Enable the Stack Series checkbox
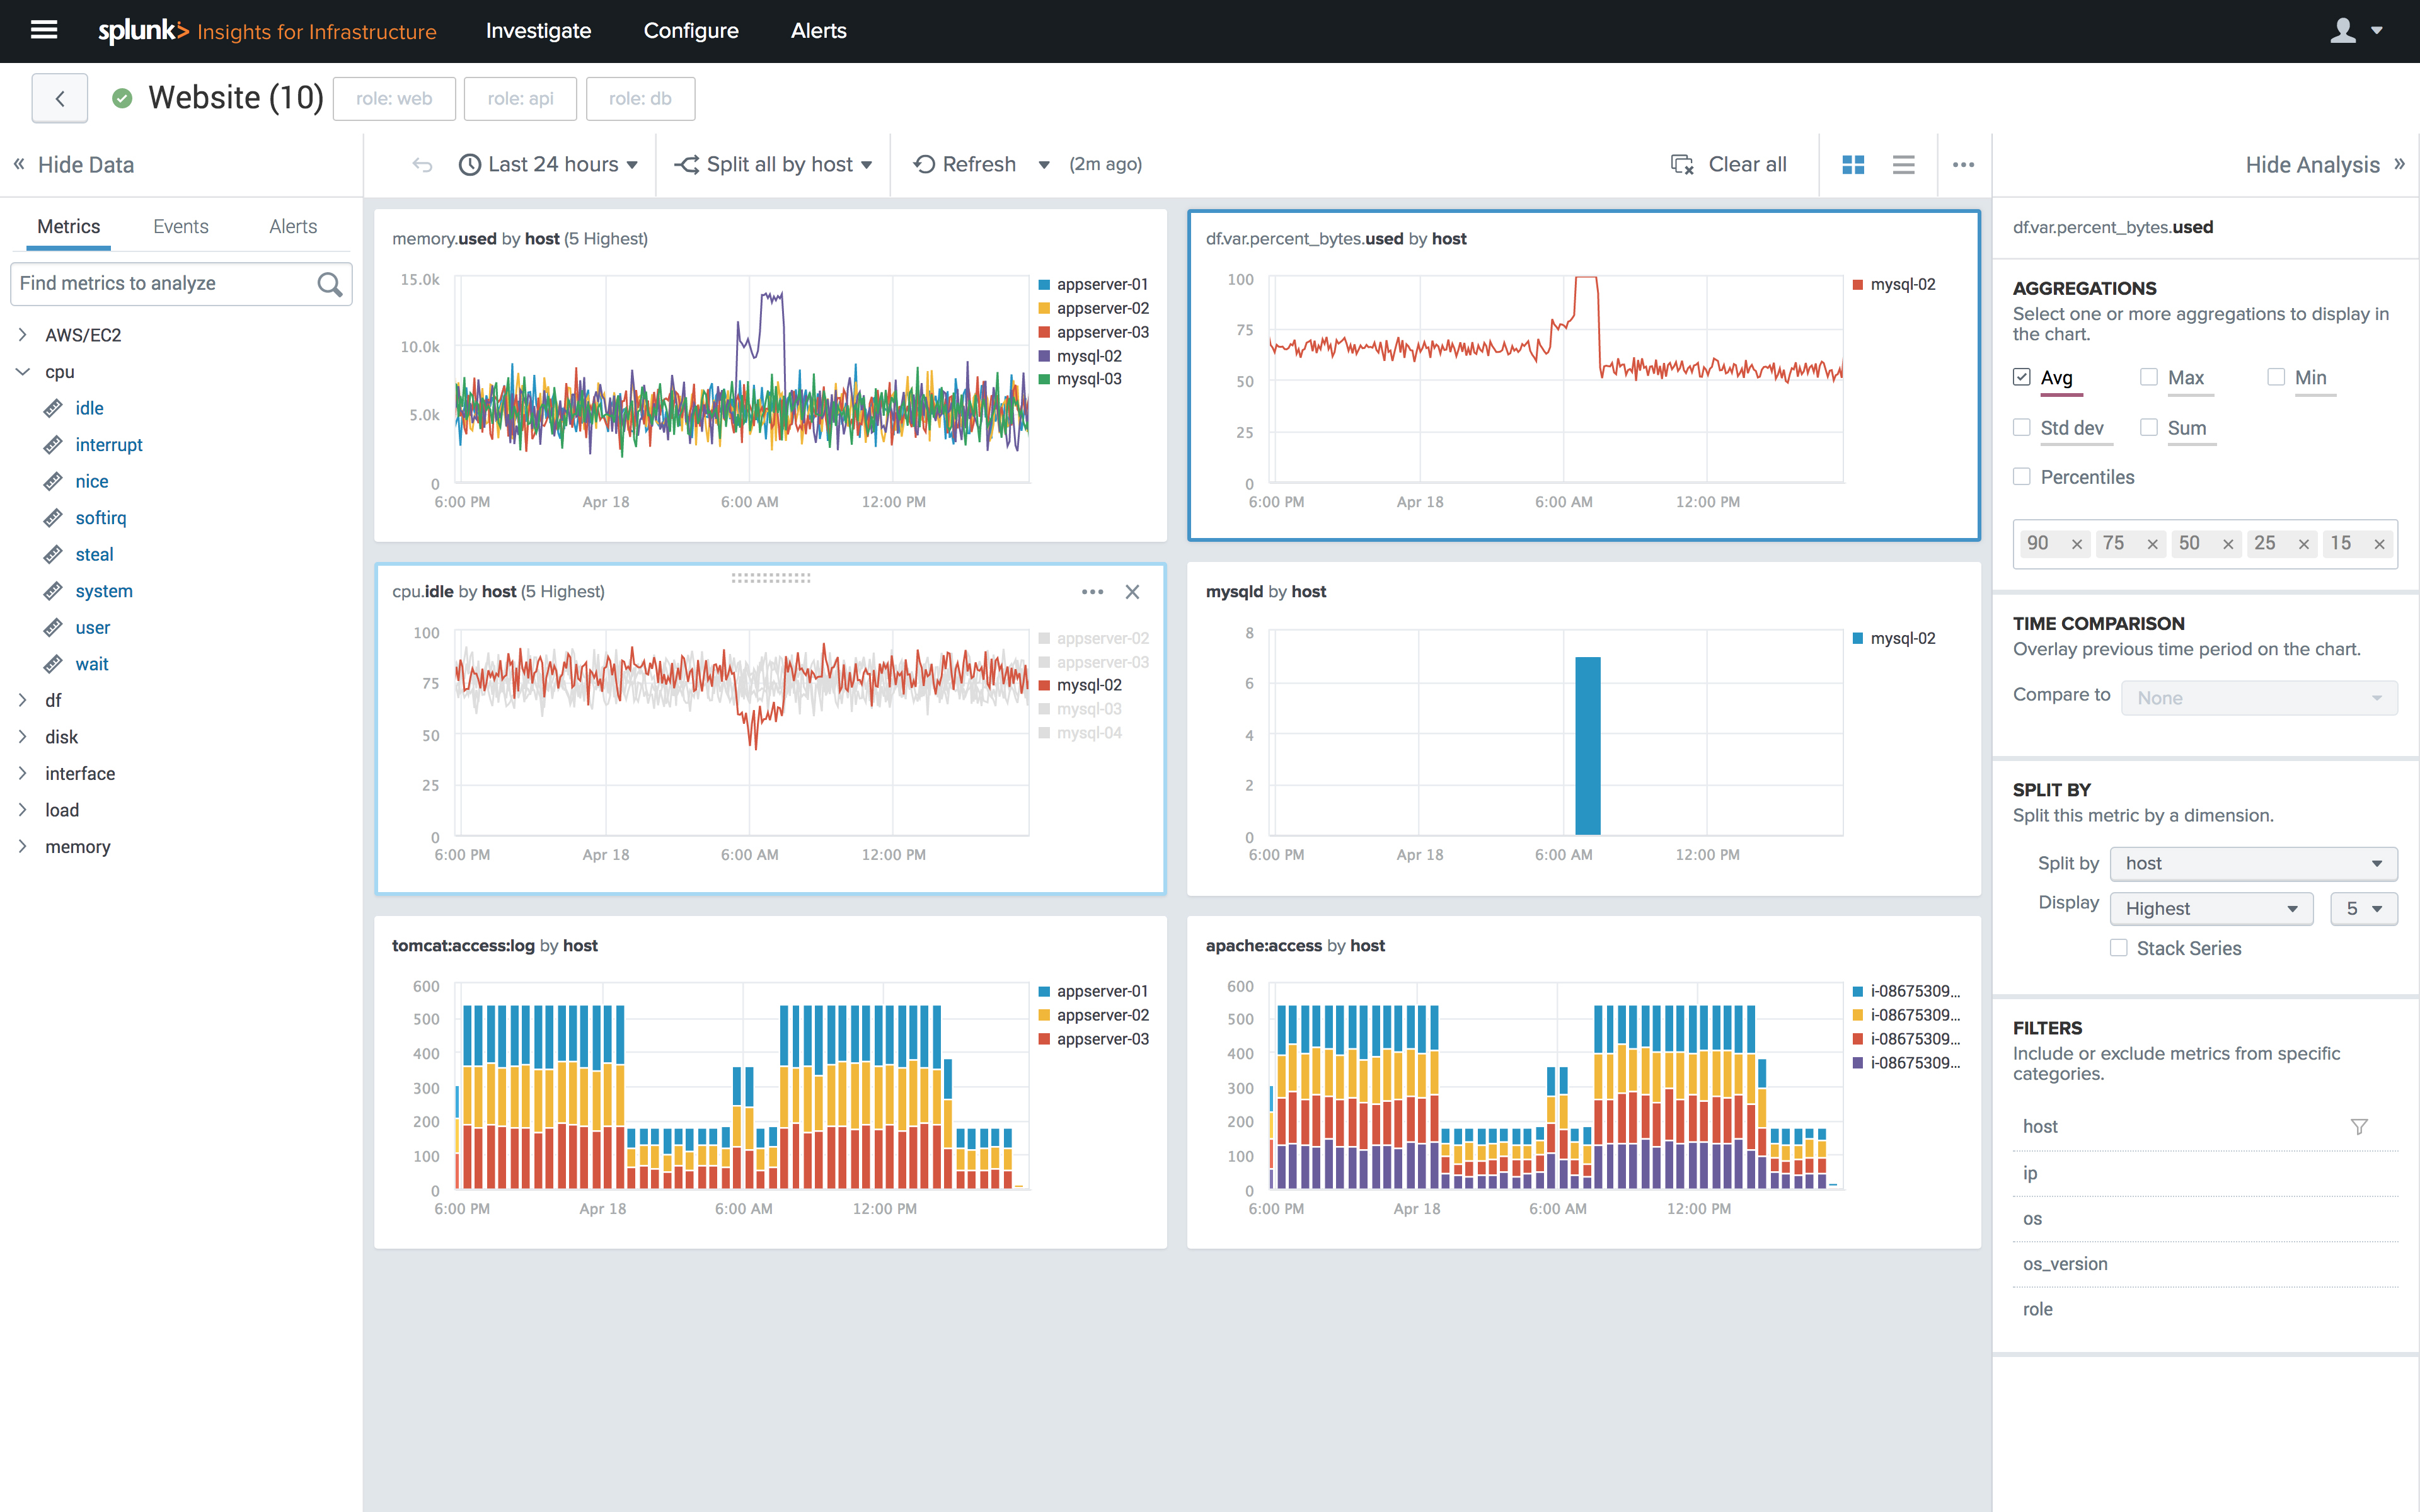Viewport: 2420px width, 1512px height. (2118, 948)
